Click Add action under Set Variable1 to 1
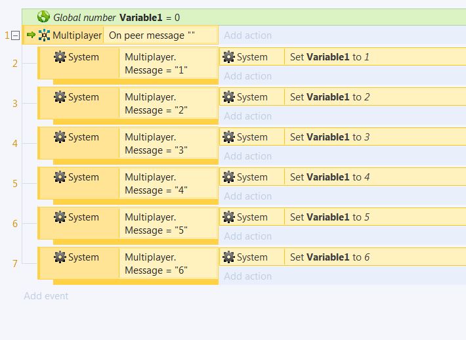 tap(248, 76)
